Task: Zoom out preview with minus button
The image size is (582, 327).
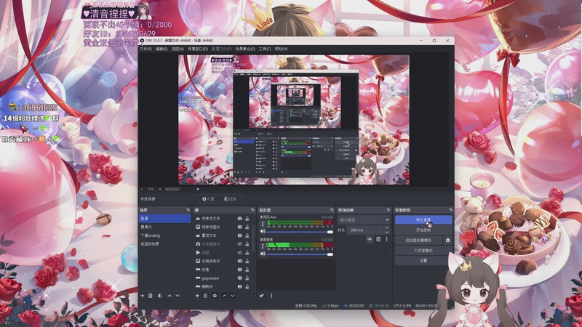Action: click(x=142, y=189)
